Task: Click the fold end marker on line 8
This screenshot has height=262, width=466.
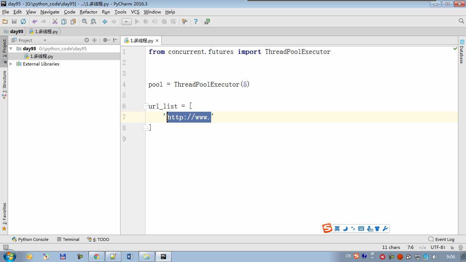Action: click(x=145, y=128)
